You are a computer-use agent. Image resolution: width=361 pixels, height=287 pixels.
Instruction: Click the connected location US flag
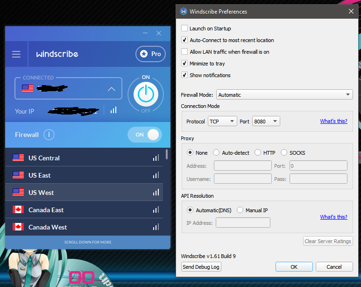click(x=28, y=88)
